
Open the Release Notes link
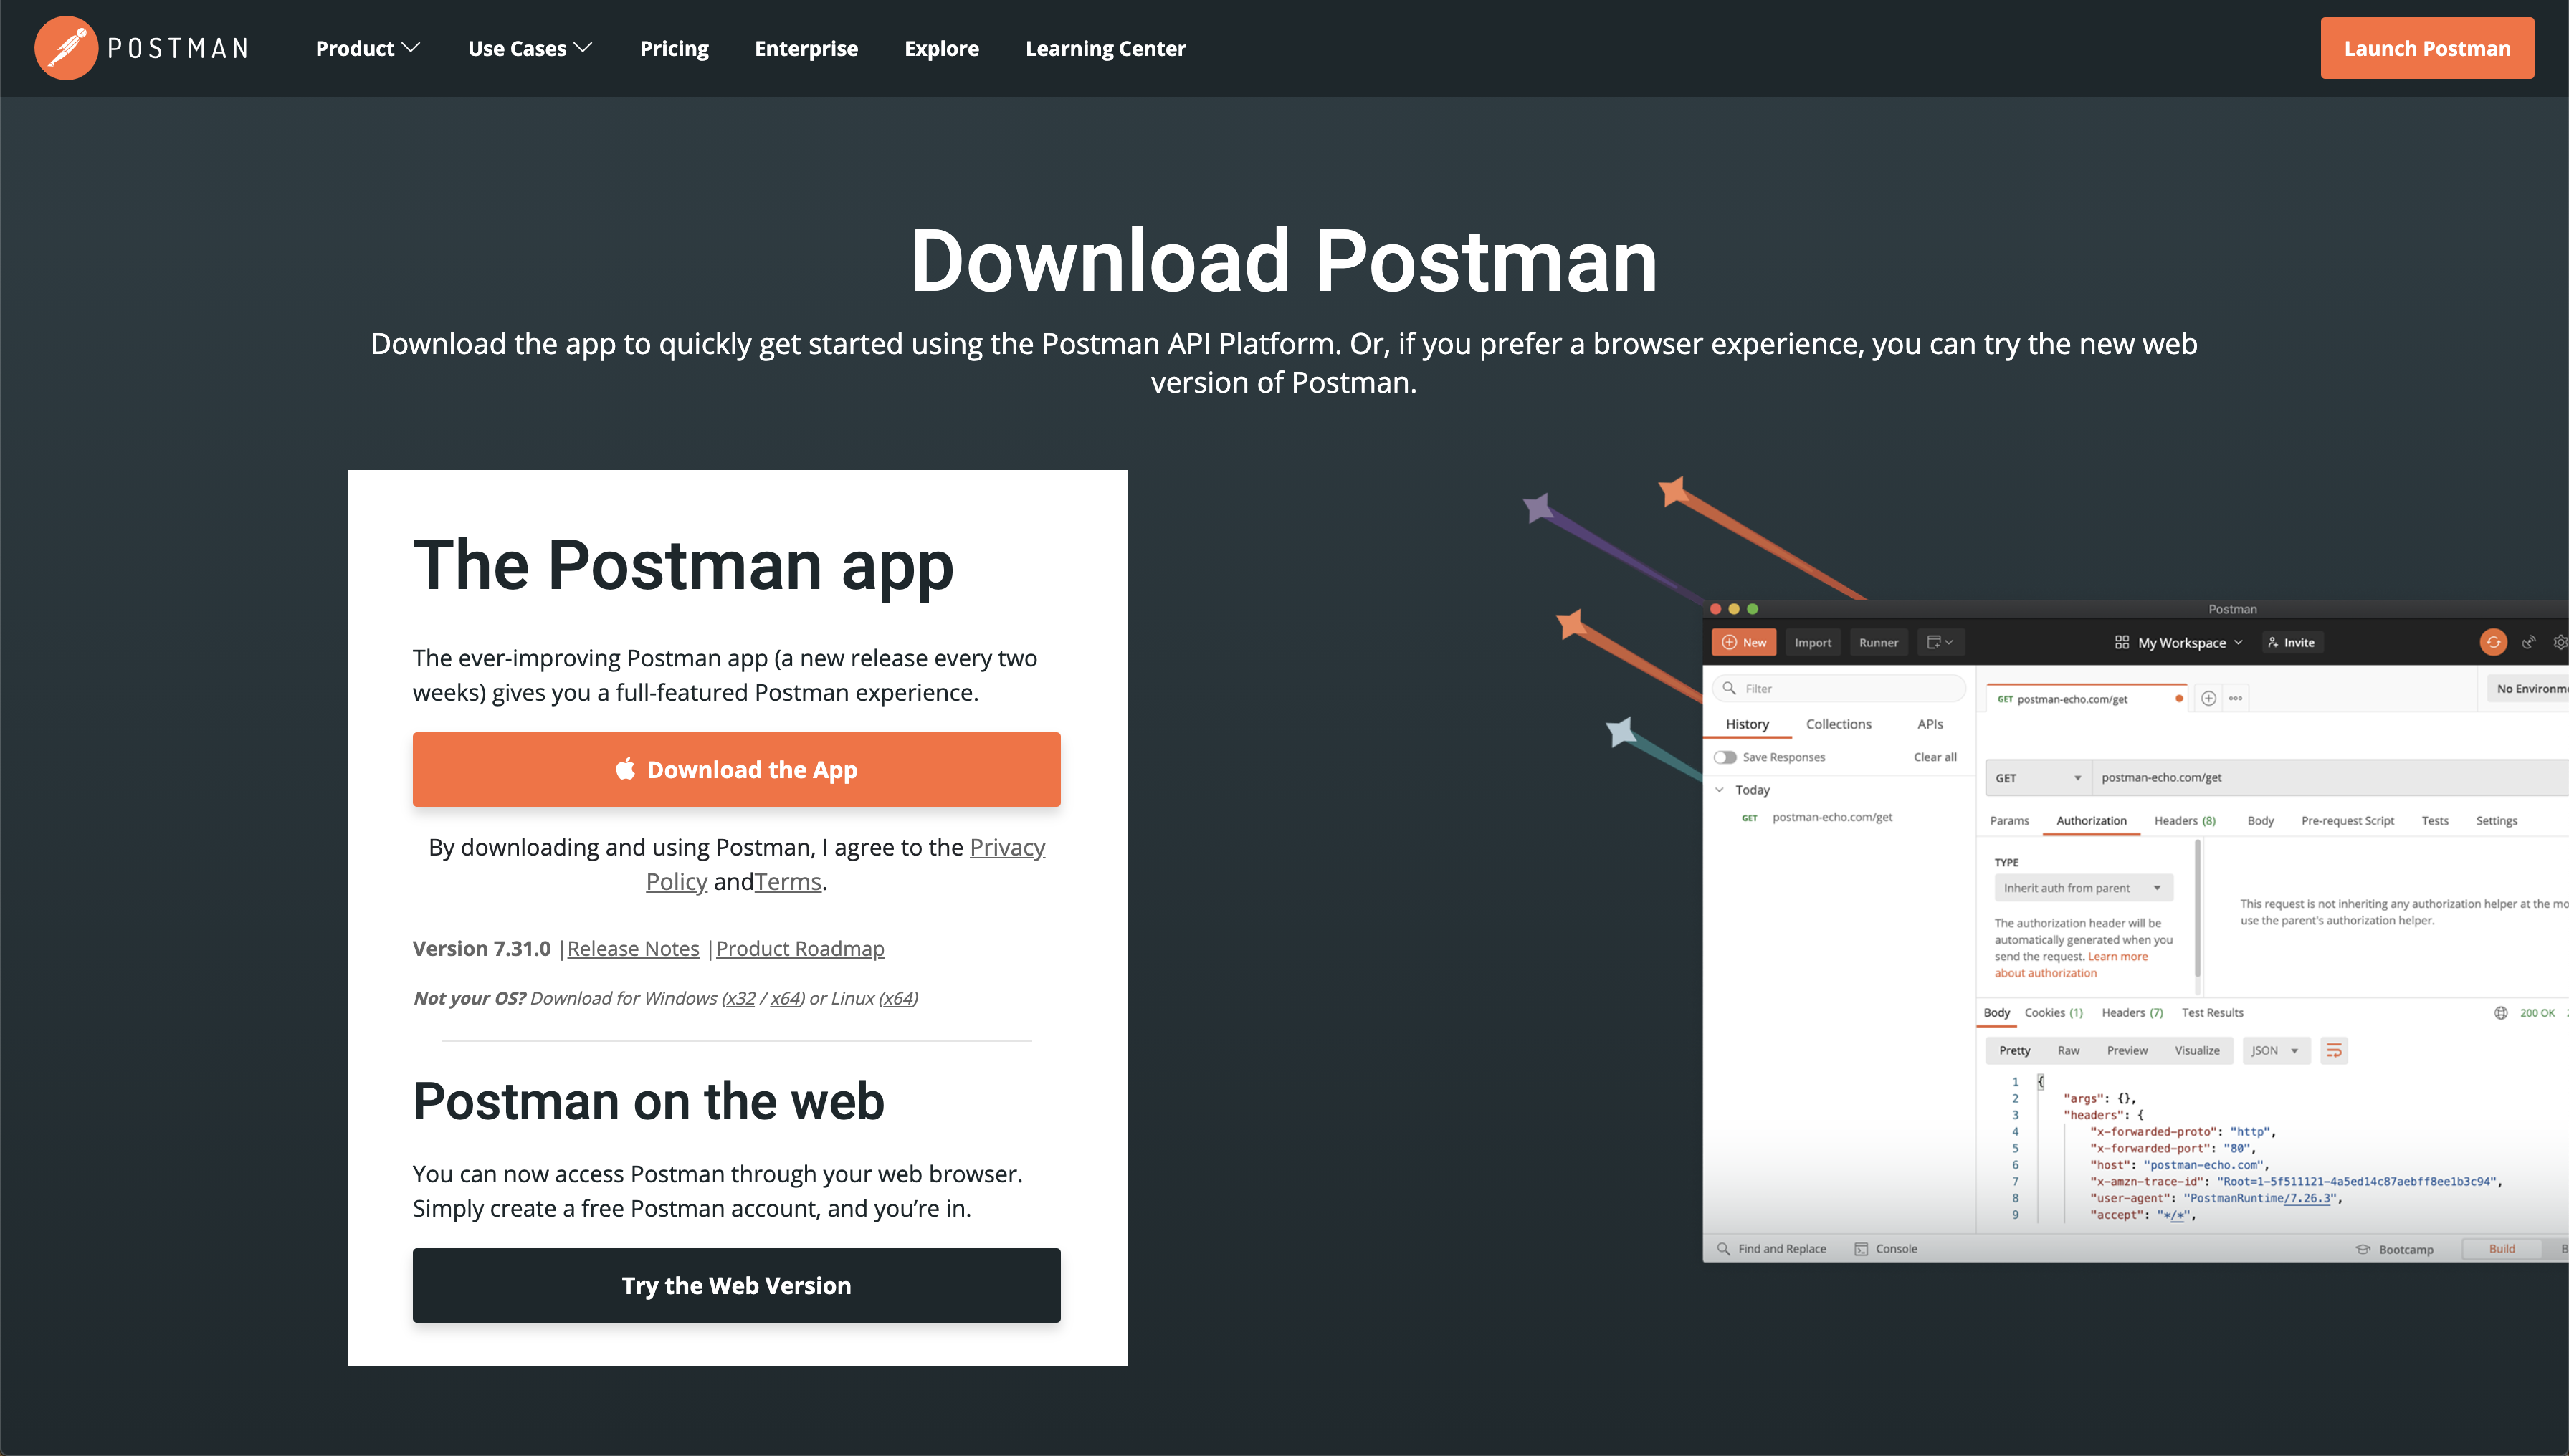click(x=632, y=948)
